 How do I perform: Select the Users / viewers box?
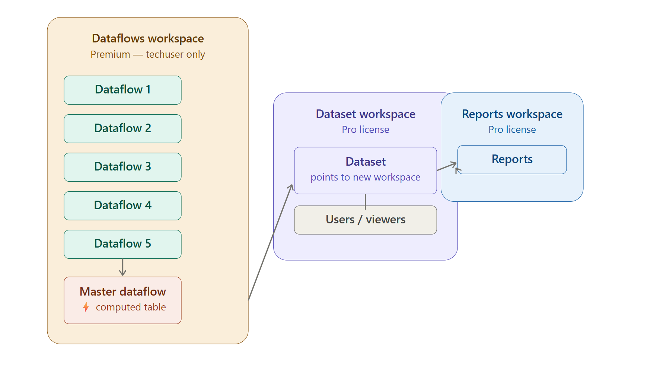365,220
